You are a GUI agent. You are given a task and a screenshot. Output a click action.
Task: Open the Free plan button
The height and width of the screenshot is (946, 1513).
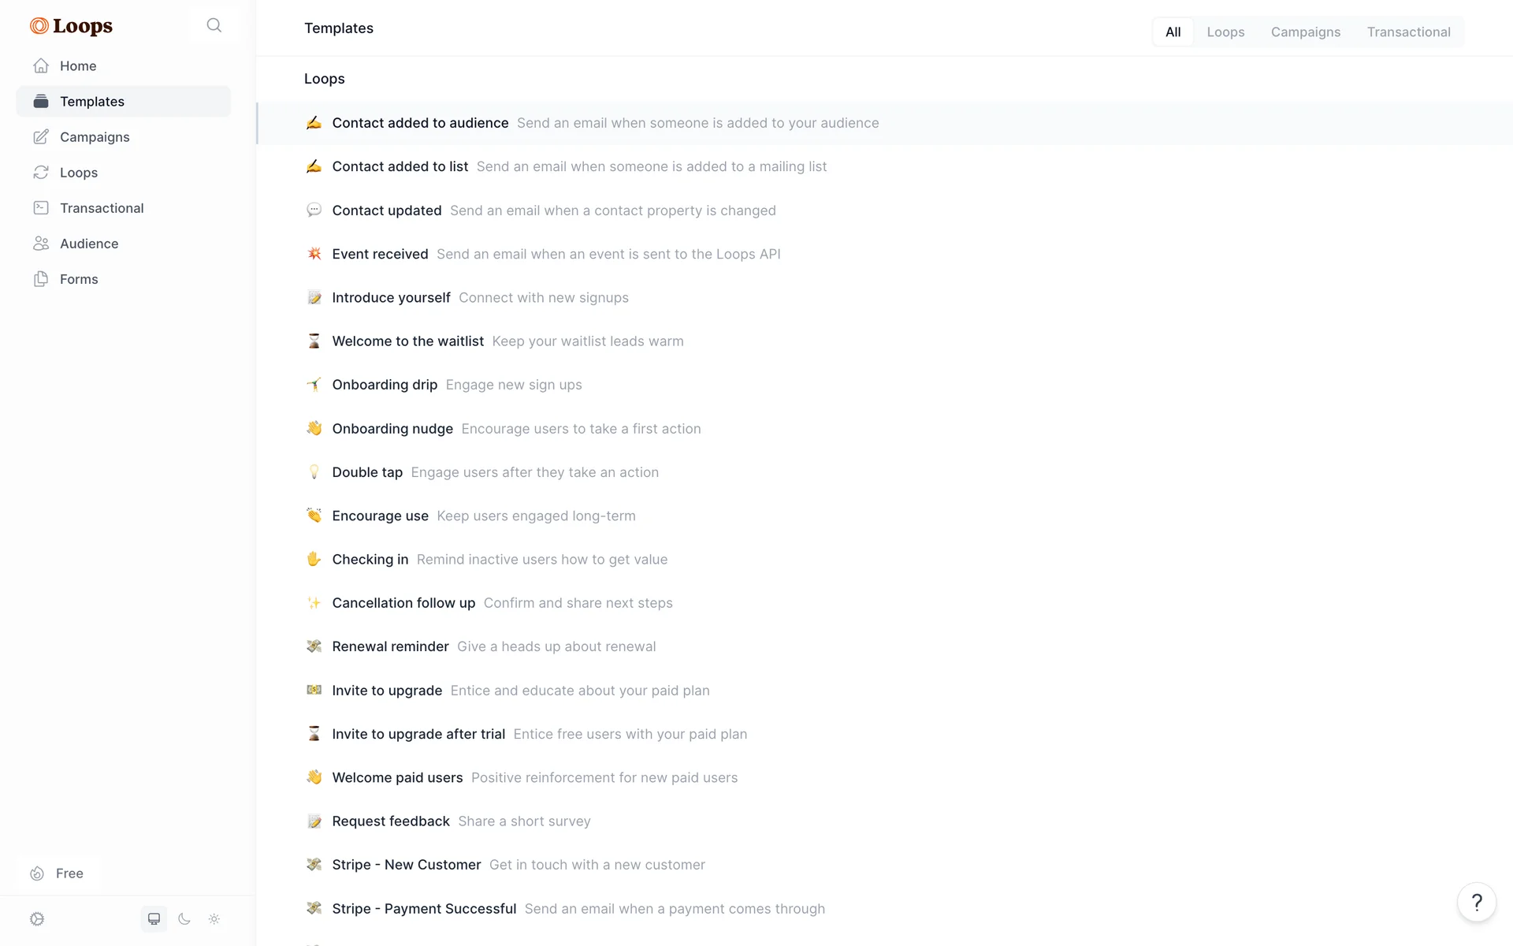click(x=58, y=873)
